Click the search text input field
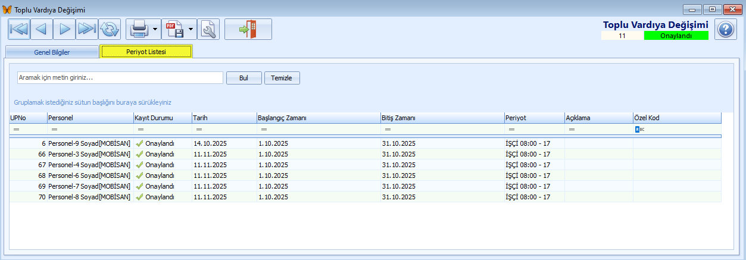 (120, 78)
